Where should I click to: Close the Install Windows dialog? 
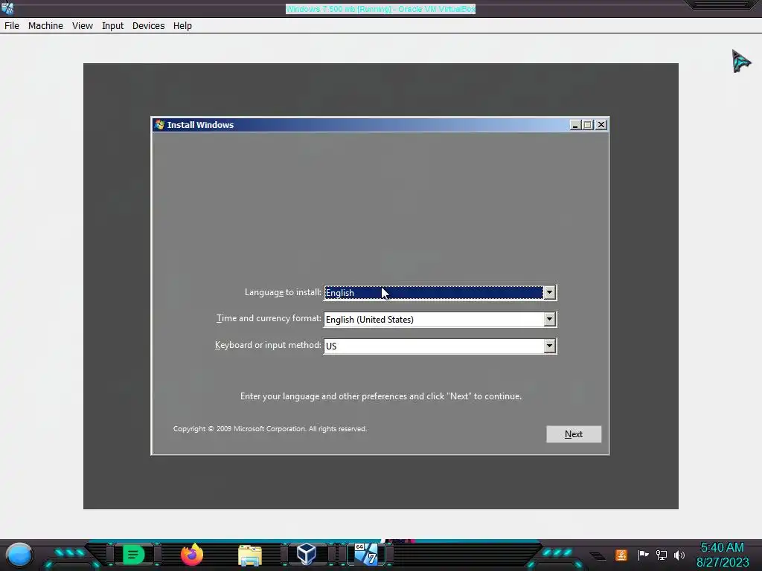tap(601, 125)
